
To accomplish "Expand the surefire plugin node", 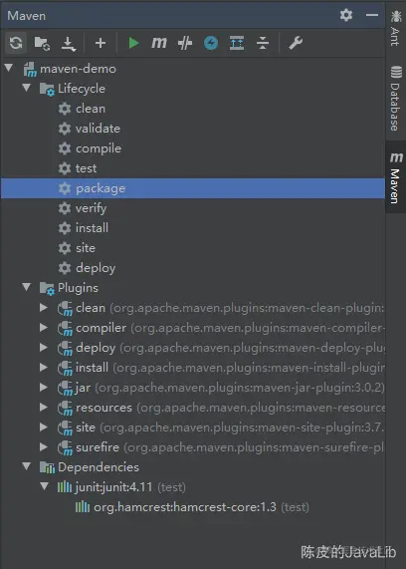I will point(44,447).
